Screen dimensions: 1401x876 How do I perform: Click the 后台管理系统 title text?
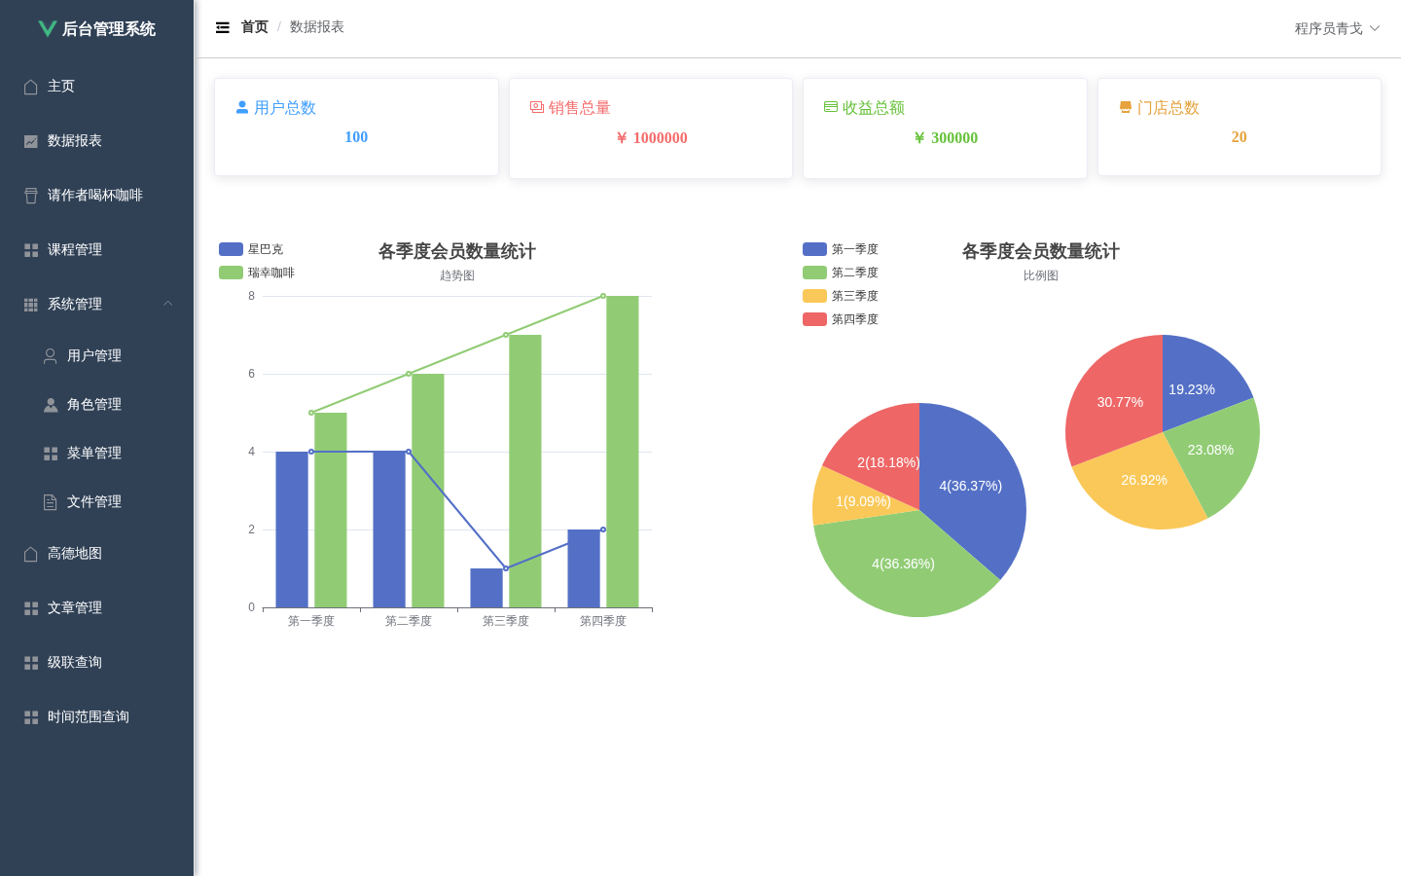tap(109, 29)
